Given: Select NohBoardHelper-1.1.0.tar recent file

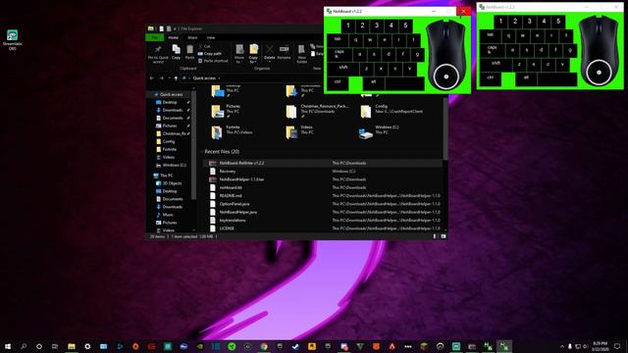Looking at the screenshot, I should coord(324,179).
